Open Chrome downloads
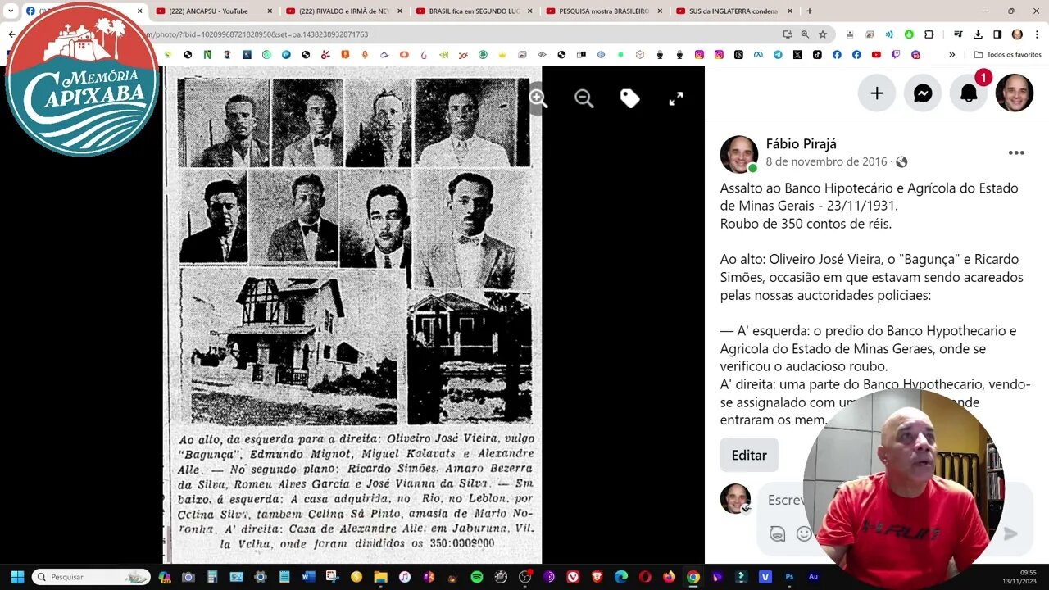 click(978, 34)
